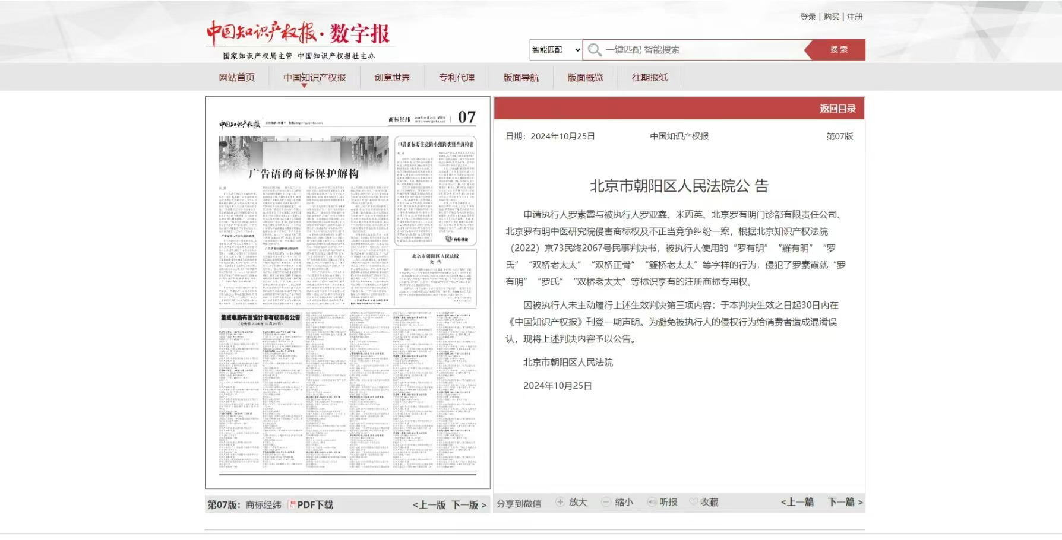Click the date text 日期：2024年10月25日
The image size is (1062, 540).
[550, 136]
